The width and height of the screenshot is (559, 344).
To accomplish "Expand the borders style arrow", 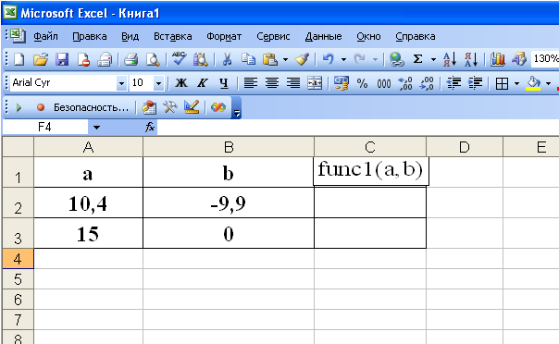I will click(517, 83).
